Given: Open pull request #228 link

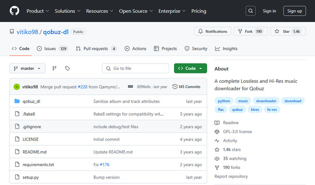Looking at the screenshot, I should 82,87.
